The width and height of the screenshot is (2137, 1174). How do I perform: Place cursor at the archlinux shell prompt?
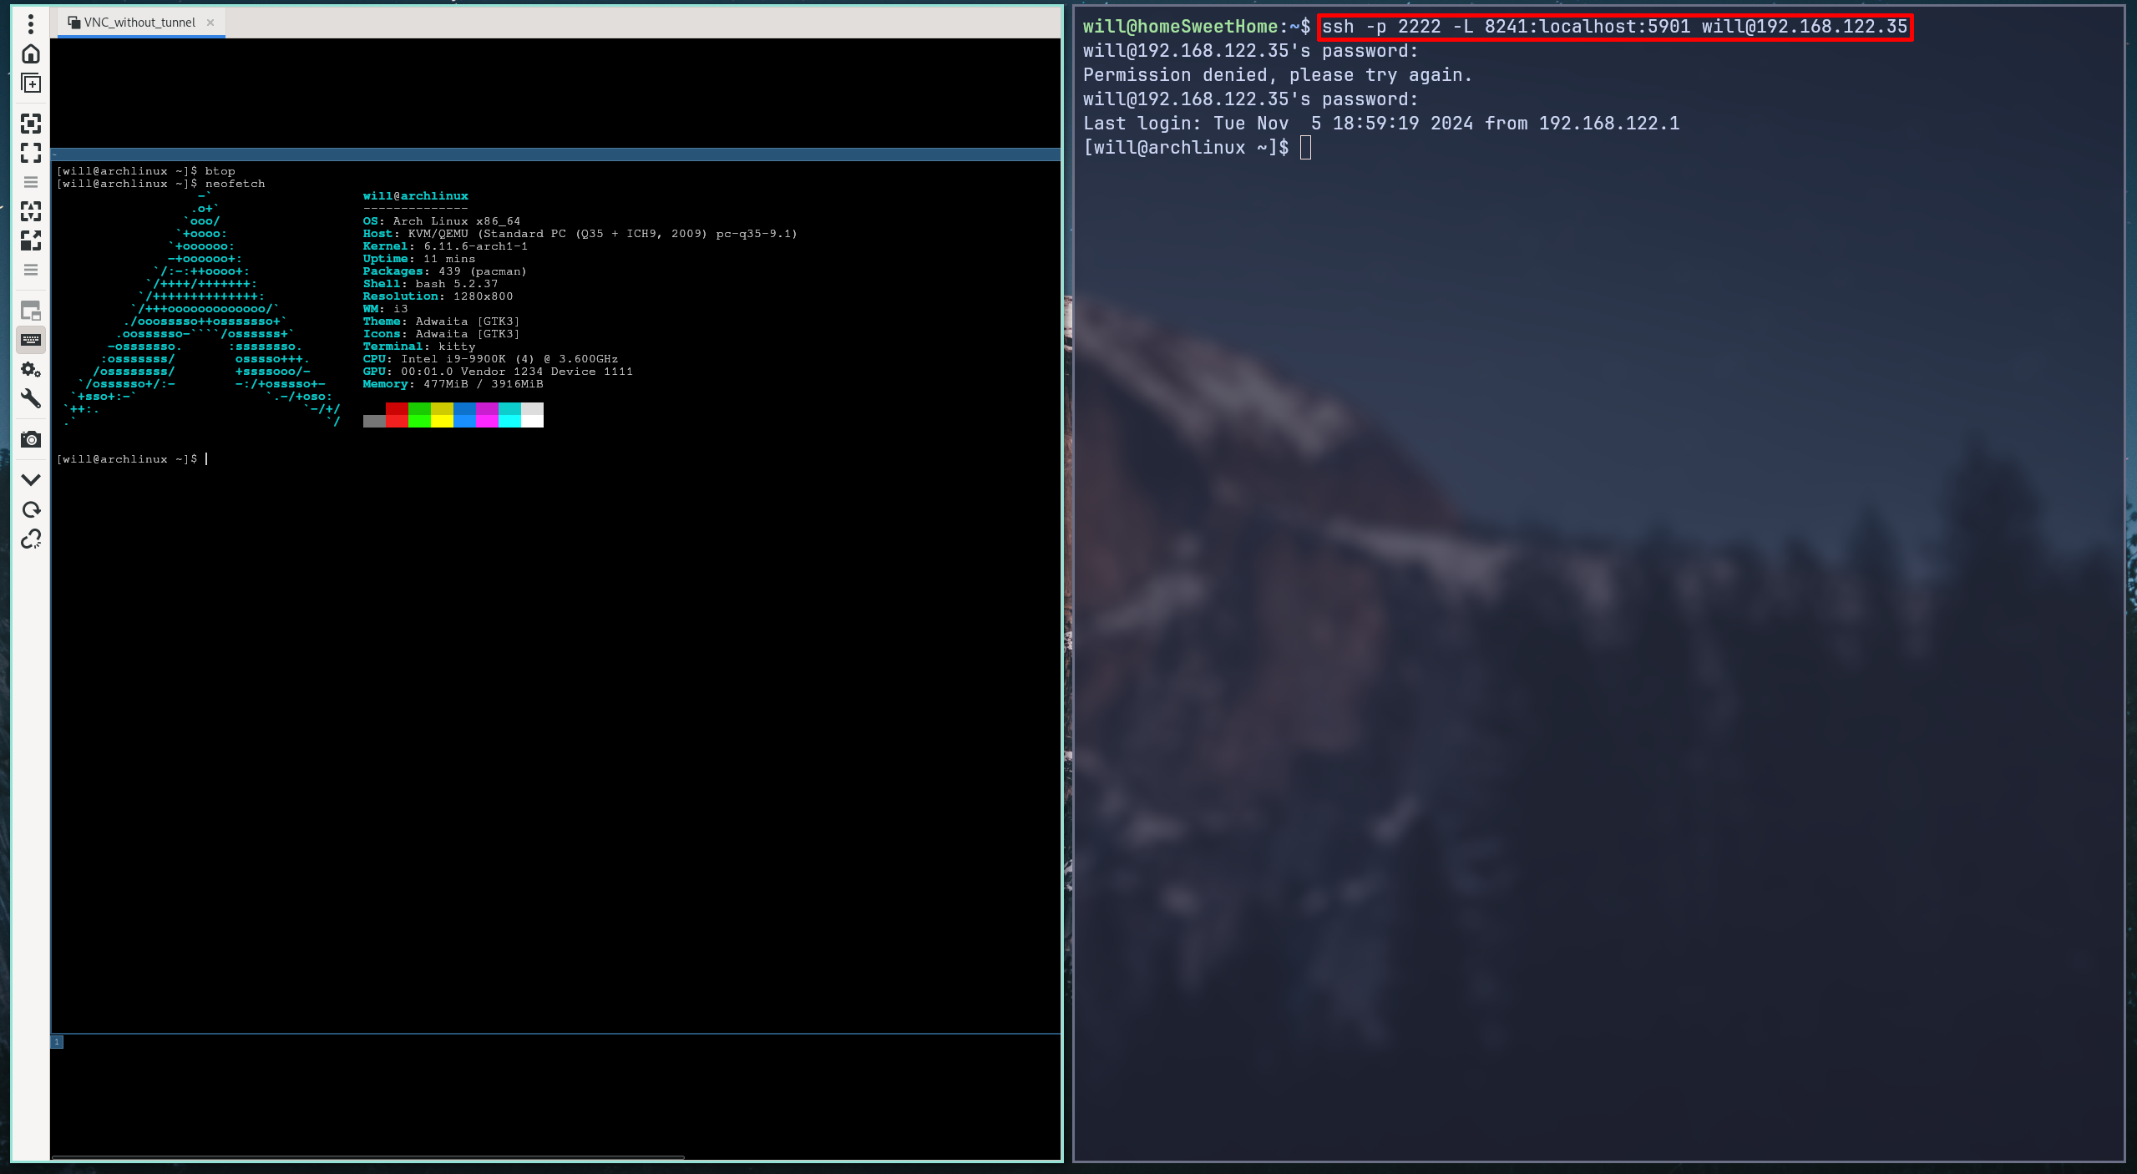click(205, 458)
